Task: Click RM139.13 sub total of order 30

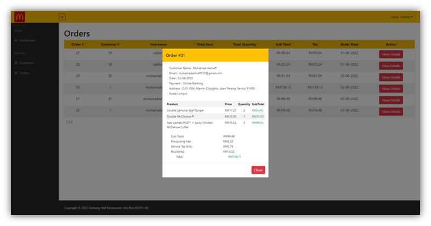Action: click(283, 88)
